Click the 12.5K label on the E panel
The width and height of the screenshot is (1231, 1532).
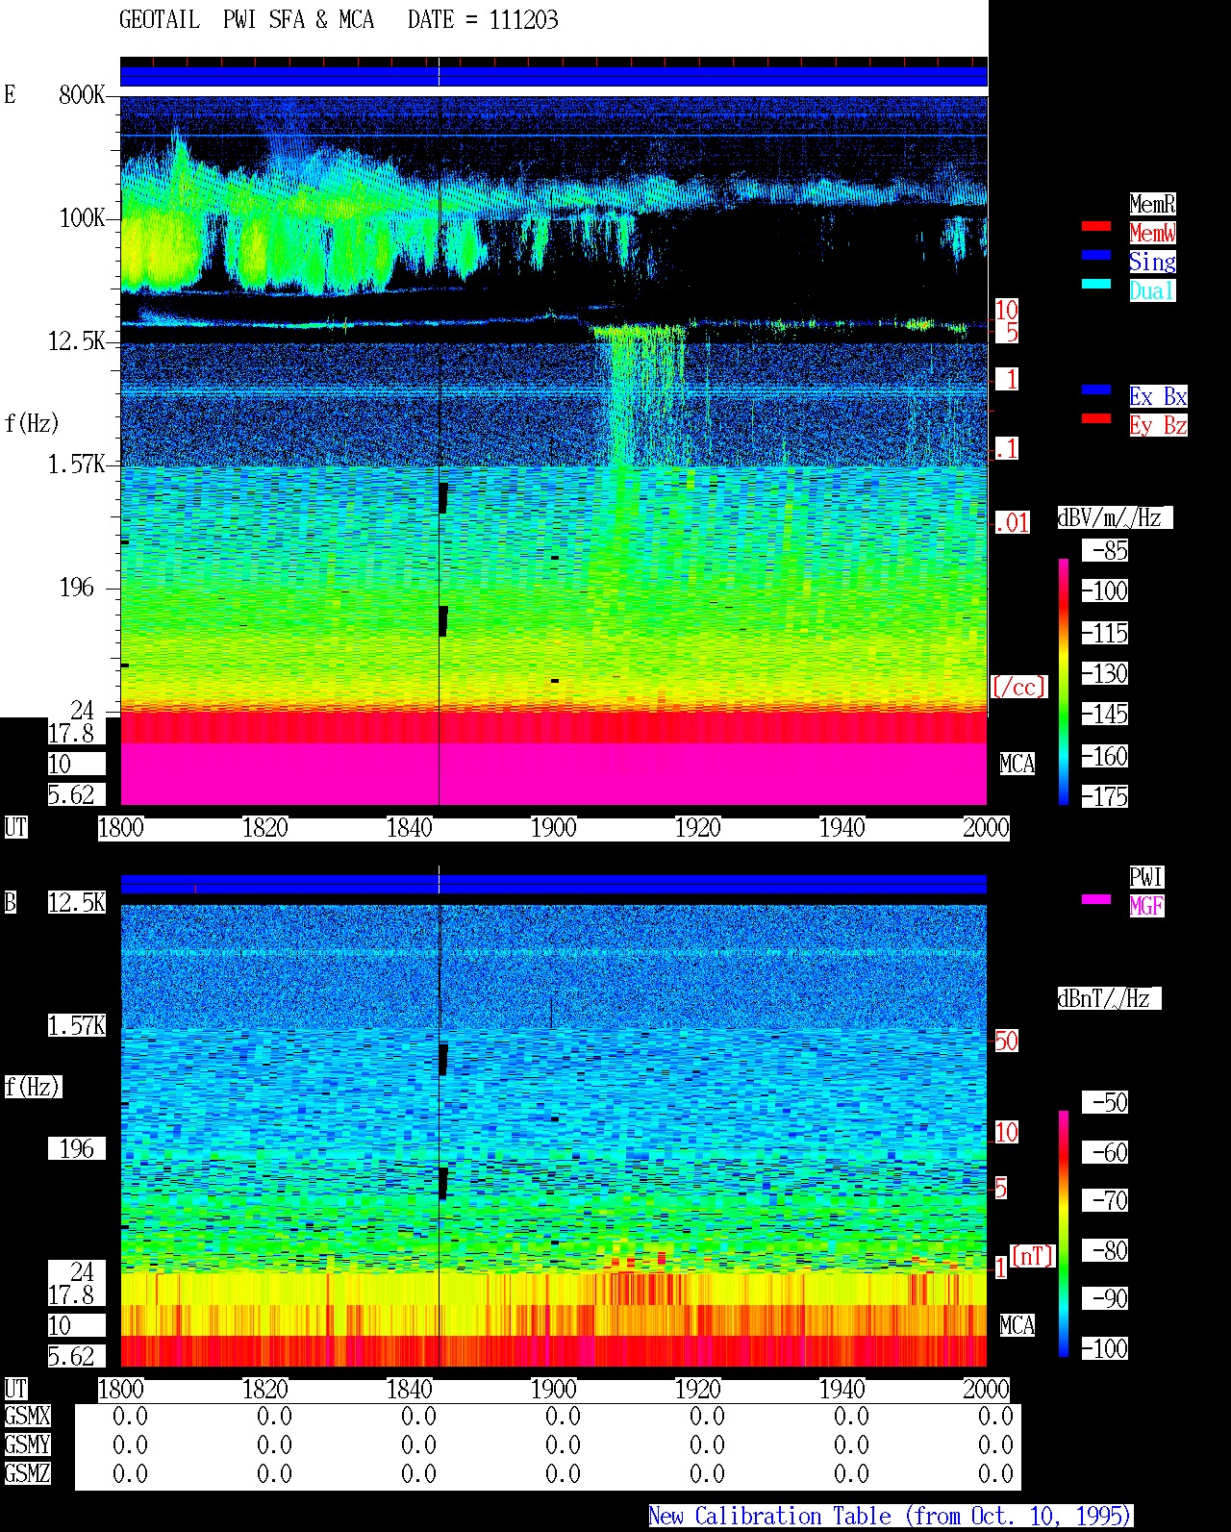point(77,341)
